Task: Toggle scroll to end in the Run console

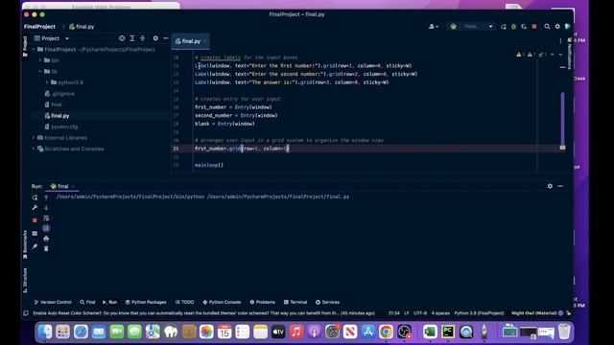Action: 46,228
